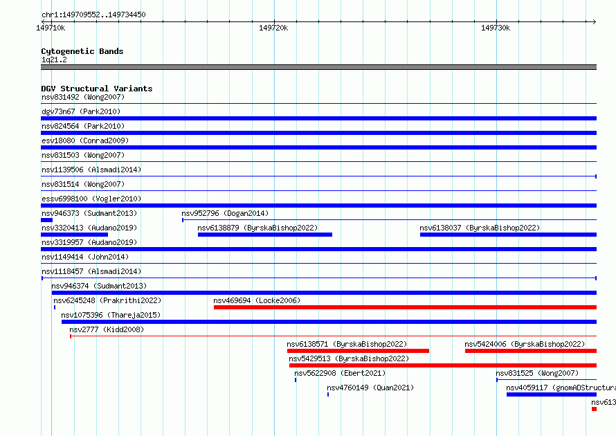Click the small blue mark under nsv4760149
Image resolution: width=616 pixels, height=436 pixels.
pos(328,394)
